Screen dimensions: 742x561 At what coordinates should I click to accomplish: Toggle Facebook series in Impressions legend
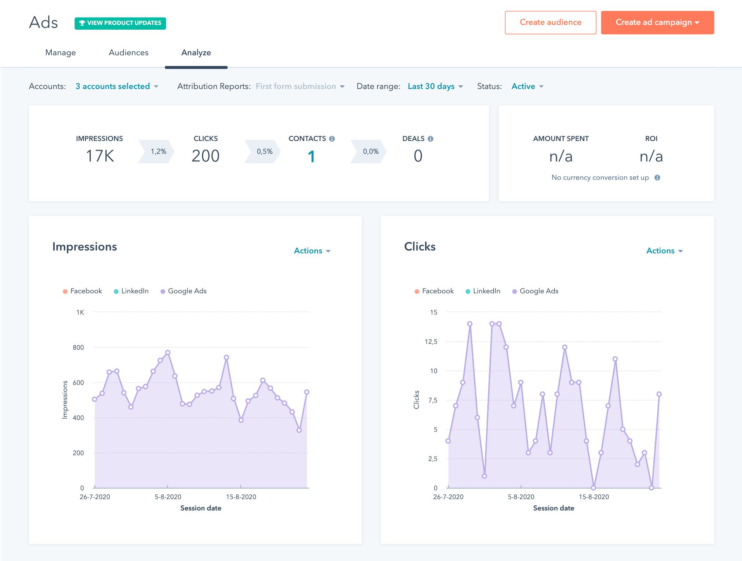[82, 291]
